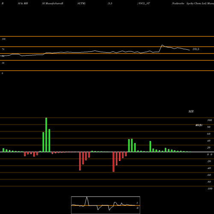Click the "70" level label on RSI axis

3,49
